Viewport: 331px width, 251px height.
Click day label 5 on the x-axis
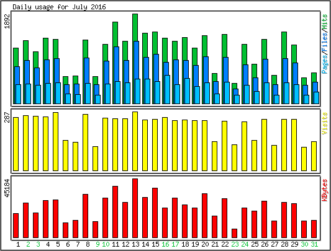tap(58, 244)
